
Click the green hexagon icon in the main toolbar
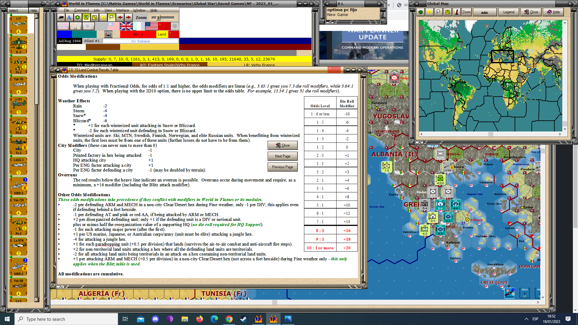pyautogui.click(x=78, y=17)
